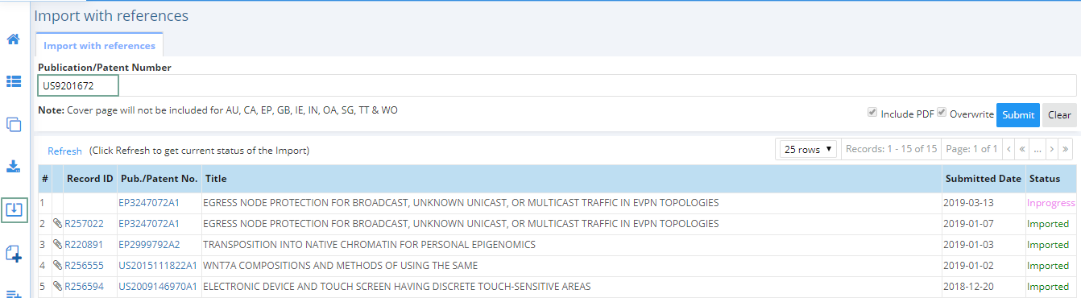Open publication link US2015111822A1
The width and height of the screenshot is (1081, 298).
point(158,266)
